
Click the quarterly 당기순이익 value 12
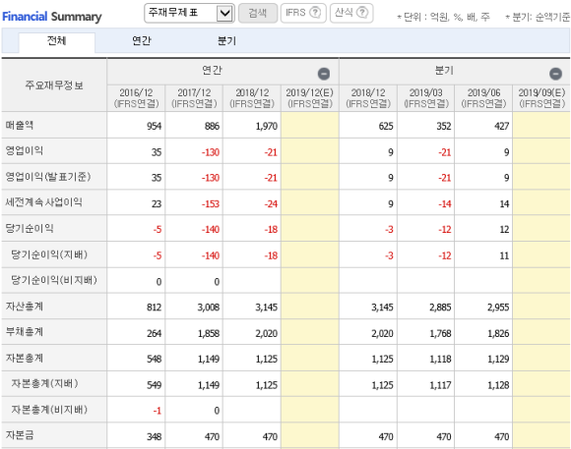point(504,229)
